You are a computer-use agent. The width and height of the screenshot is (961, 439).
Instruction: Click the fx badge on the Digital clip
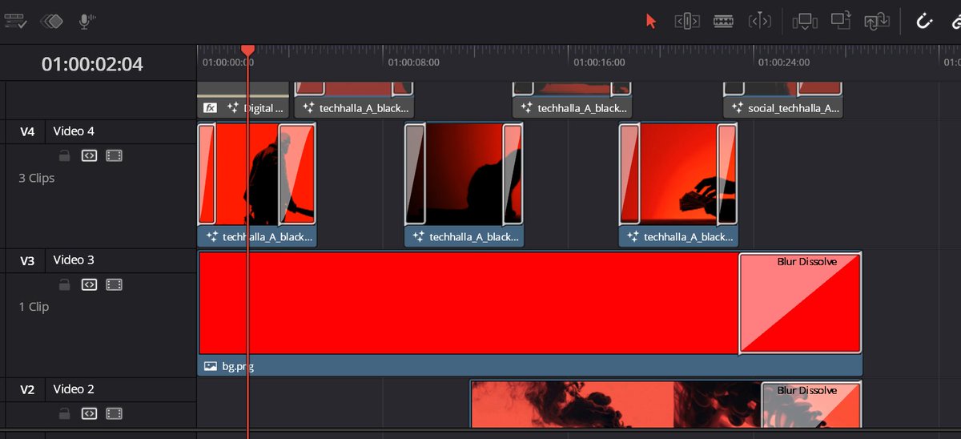pyautogui.click(x=210, y=107)
